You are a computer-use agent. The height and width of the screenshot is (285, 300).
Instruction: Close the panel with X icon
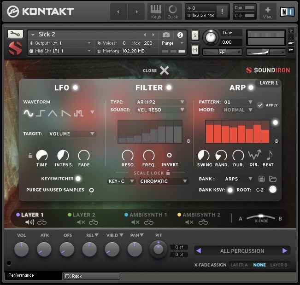pyautogui.click(x=164, y=70)
